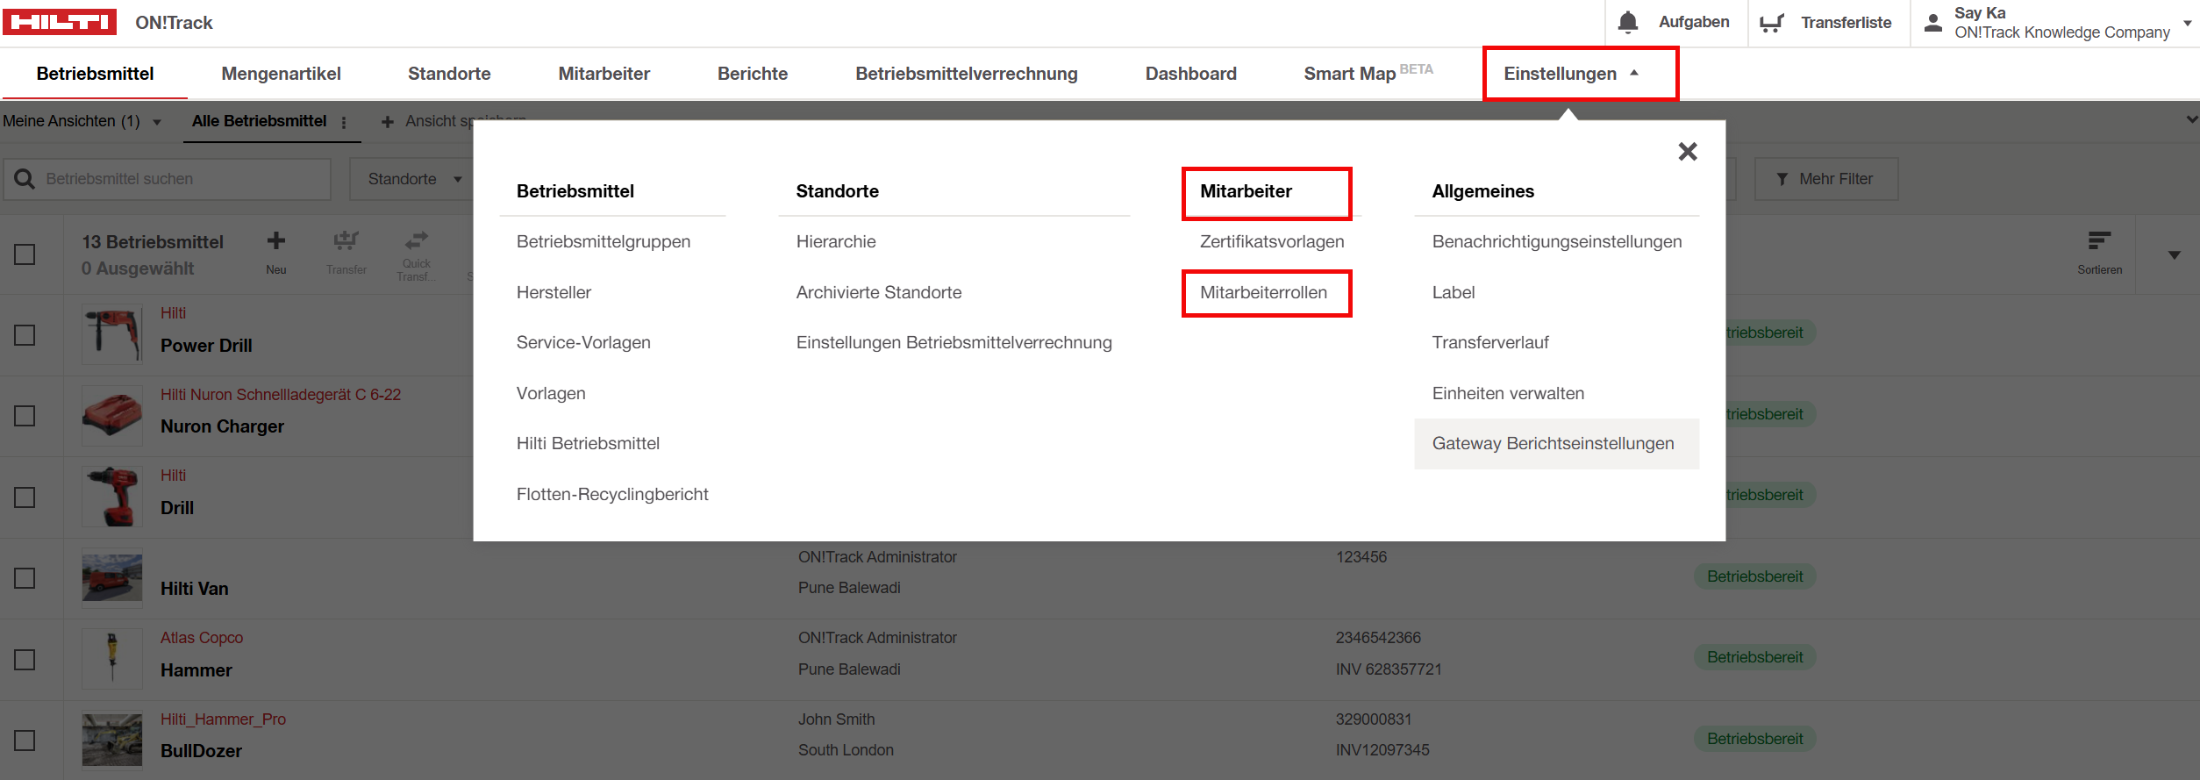Expand the arrow next to Sortieren
2200x780 pixels.
[x=2175, y=255]
